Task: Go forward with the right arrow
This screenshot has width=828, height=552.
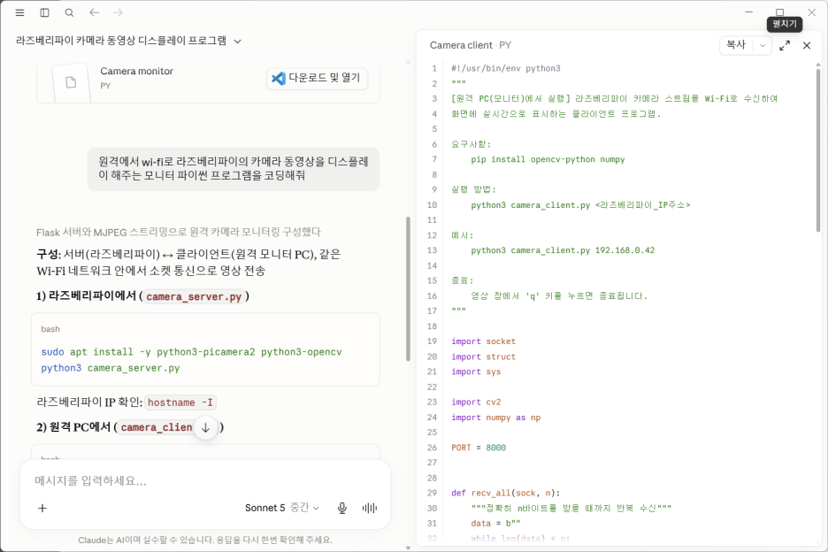Action: point(118,12)
